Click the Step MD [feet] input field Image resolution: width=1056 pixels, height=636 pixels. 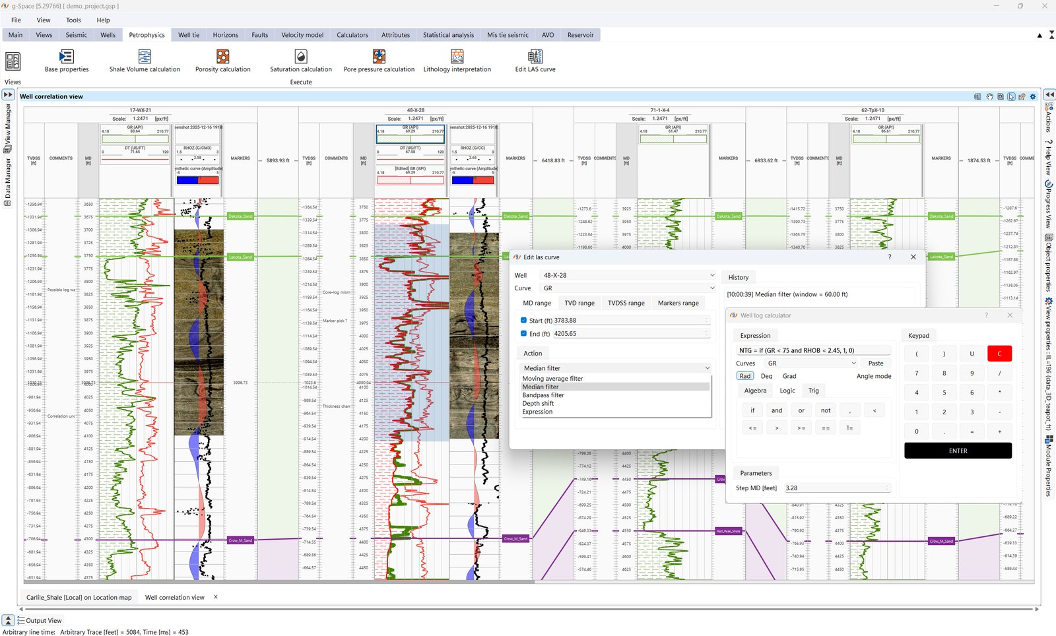tap(838, 488)
